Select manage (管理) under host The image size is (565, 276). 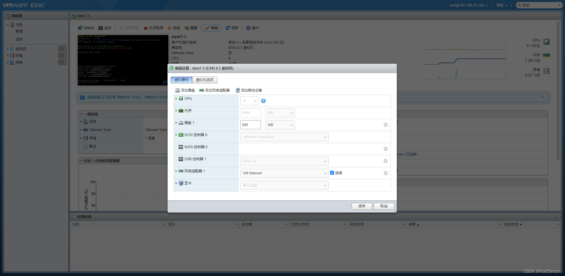point(19,32)
